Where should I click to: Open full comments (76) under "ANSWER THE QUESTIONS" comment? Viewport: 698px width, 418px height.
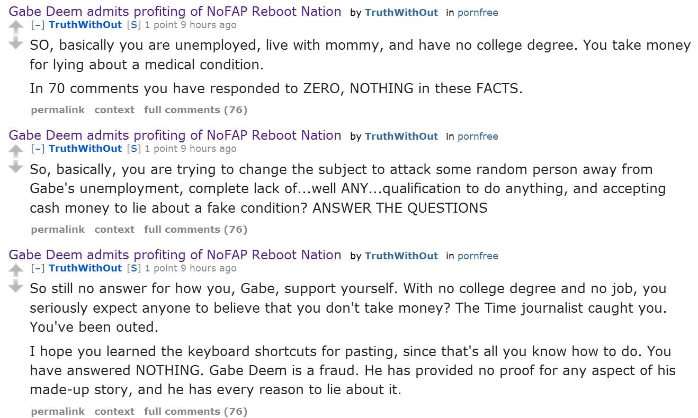click(195, 230)
